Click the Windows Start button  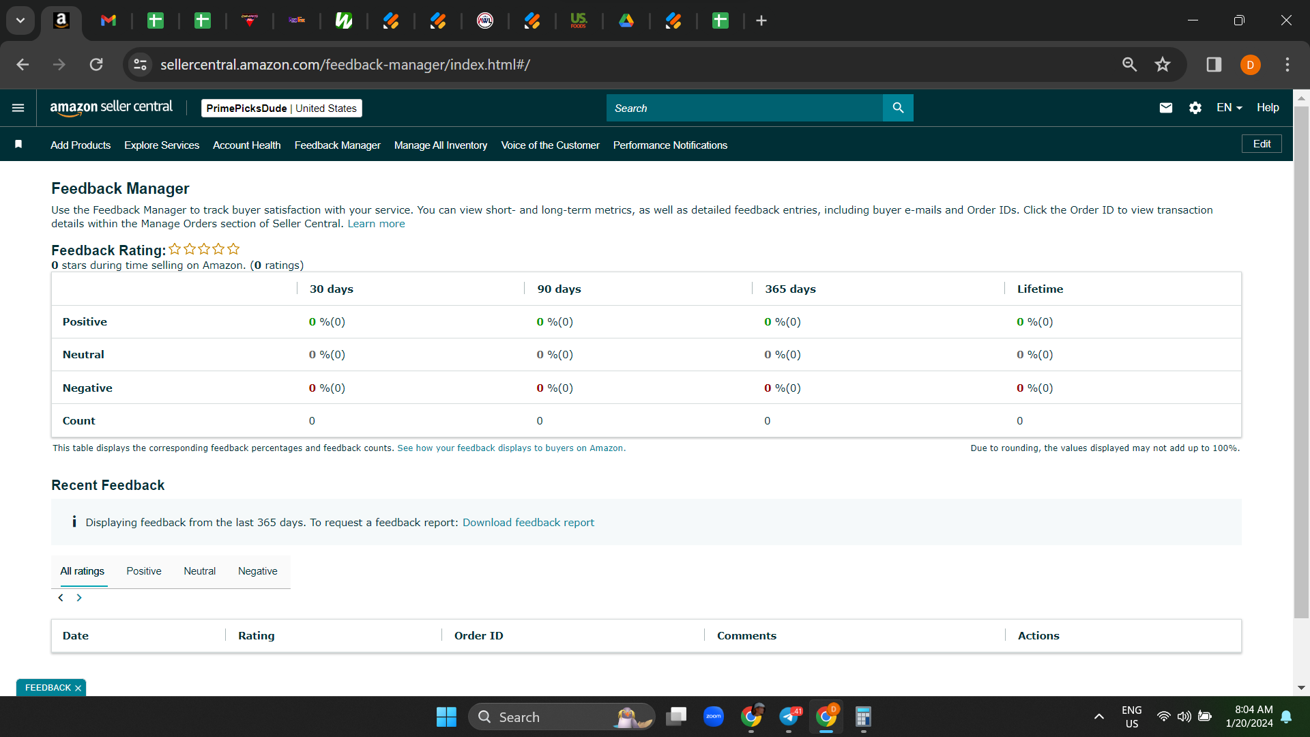coord(446,717)
